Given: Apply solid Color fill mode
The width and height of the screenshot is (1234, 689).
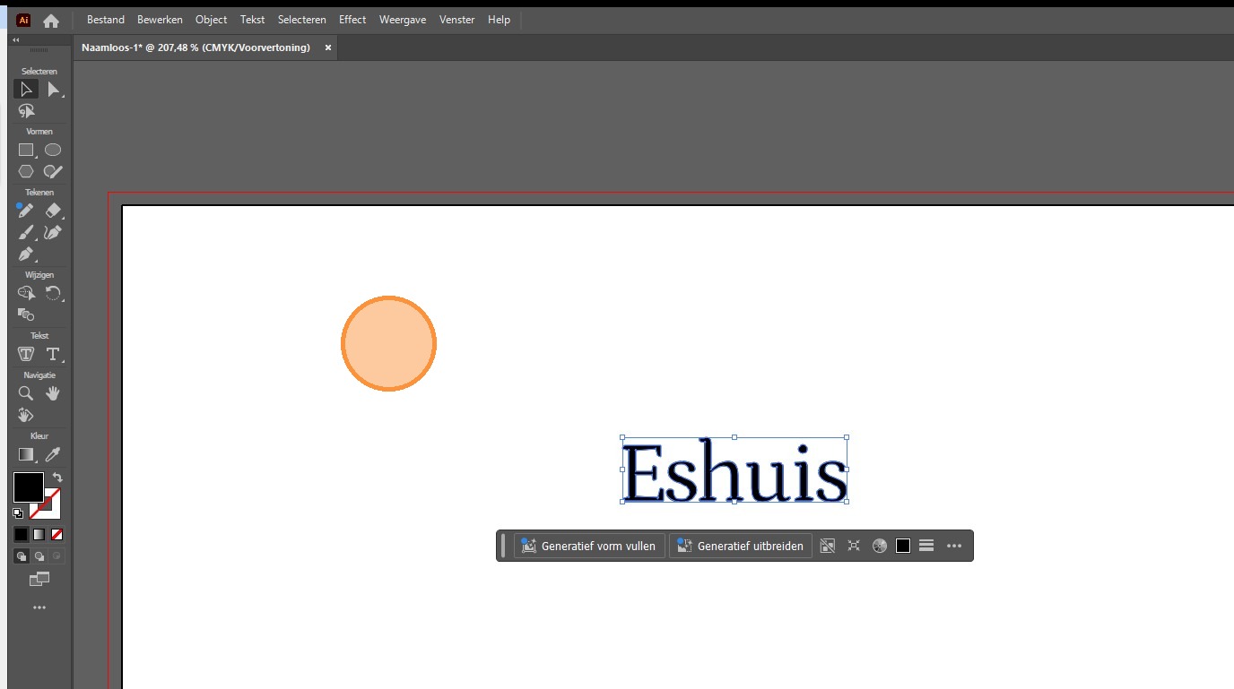Looking at the screenshot, I should (21, 534).
